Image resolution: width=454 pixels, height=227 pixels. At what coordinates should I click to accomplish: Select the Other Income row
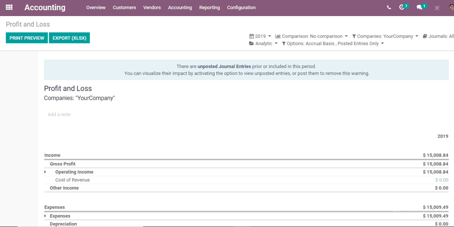[x=246, y=188]
